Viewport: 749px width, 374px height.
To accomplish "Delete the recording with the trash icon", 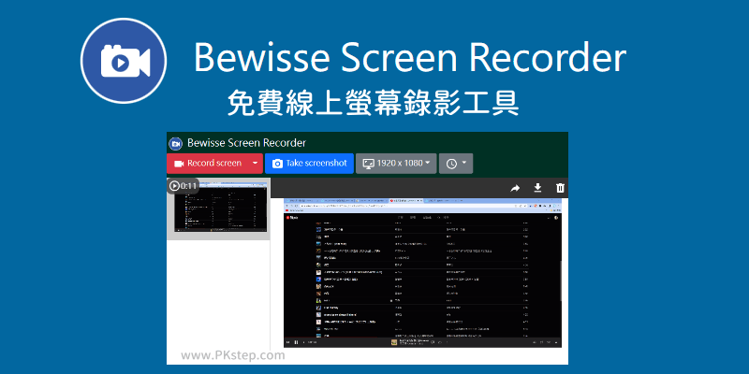I will pyautogui.click(x=560, y=188).
